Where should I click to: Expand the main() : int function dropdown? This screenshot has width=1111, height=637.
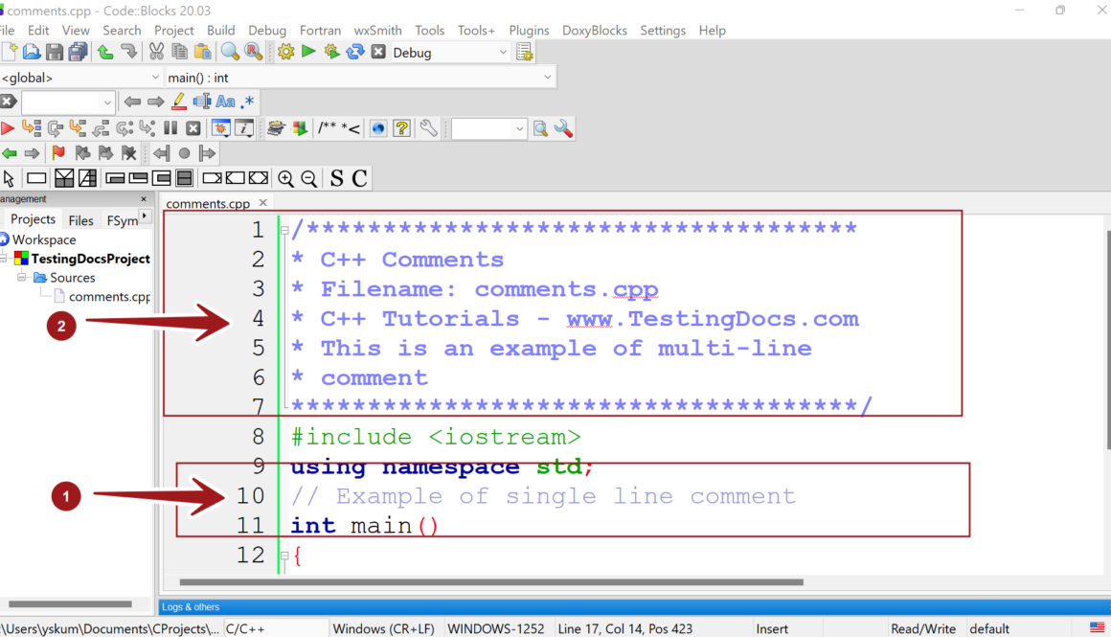click(547, 76)
